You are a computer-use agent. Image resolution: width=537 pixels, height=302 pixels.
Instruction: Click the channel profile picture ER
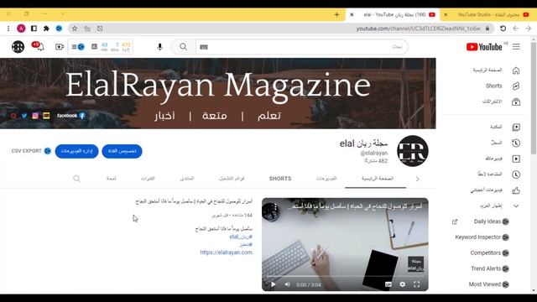413,151
